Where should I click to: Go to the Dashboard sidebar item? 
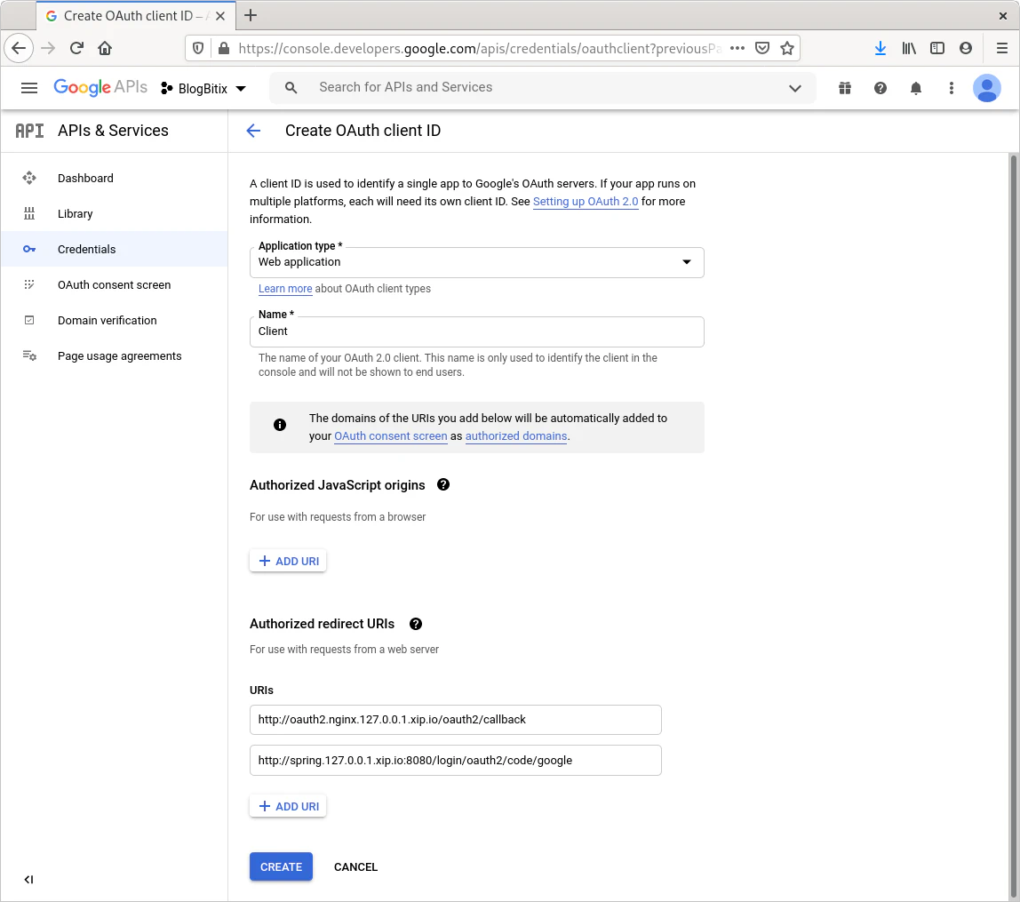(x=85, y=178)
